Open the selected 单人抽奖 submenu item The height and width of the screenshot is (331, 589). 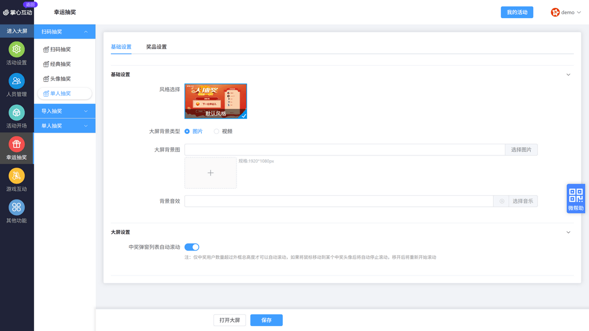coord(64,94)
